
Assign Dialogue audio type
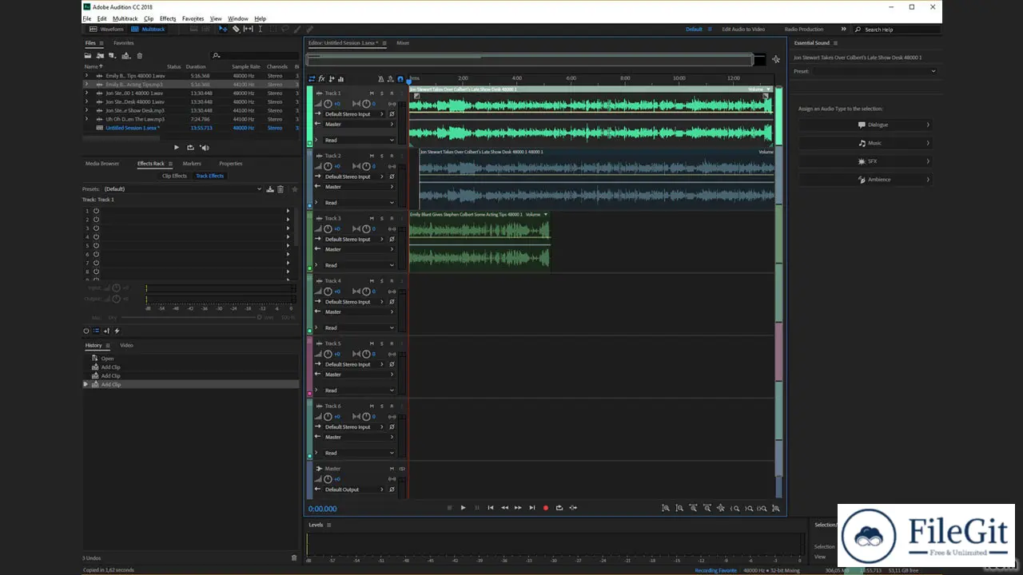866,125
